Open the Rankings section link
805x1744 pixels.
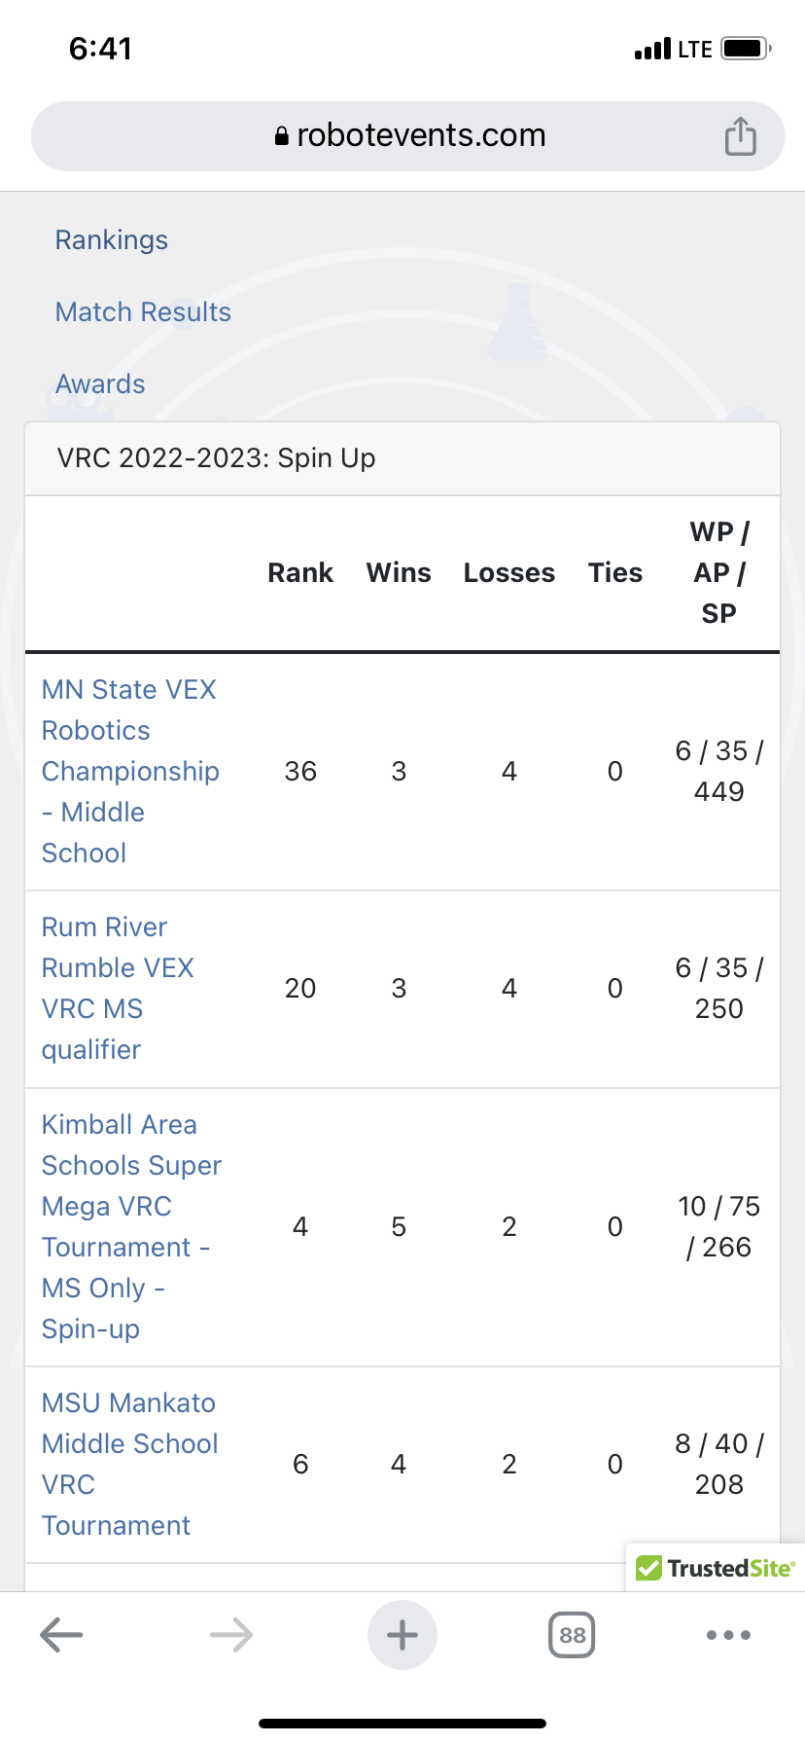112,240
